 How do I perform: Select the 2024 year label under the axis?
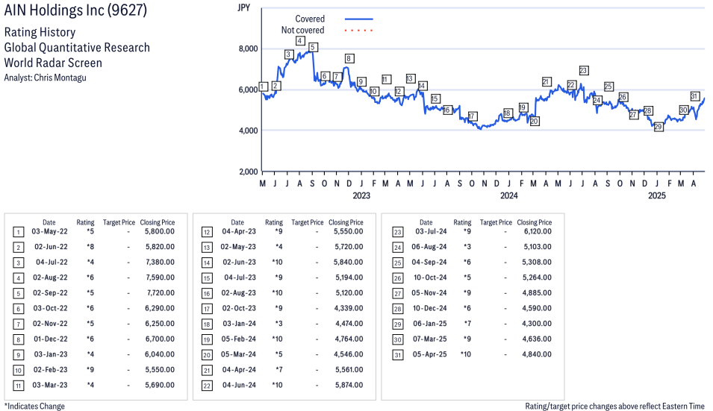point(509,195)
